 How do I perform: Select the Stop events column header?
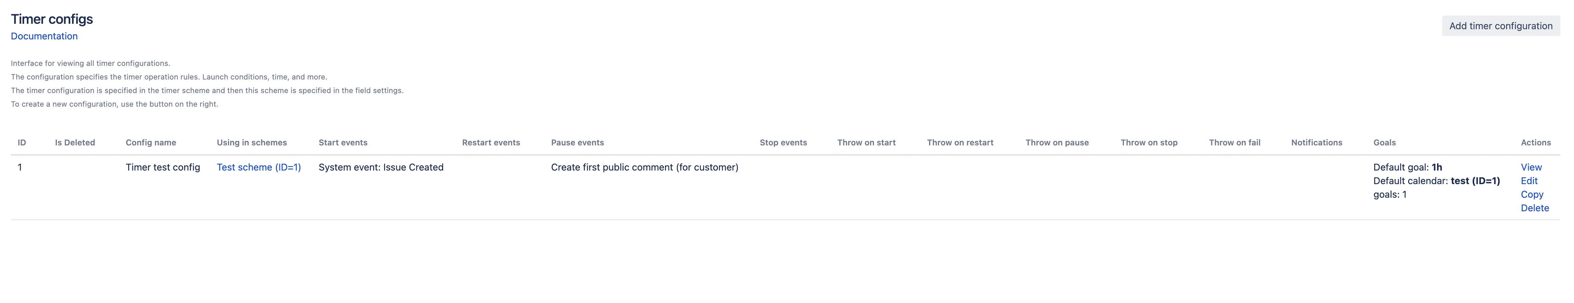click(783, 142)
